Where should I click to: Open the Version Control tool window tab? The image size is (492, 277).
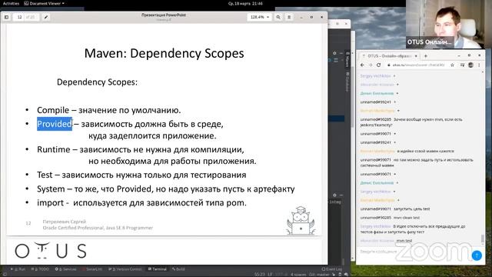coord(125,269)
